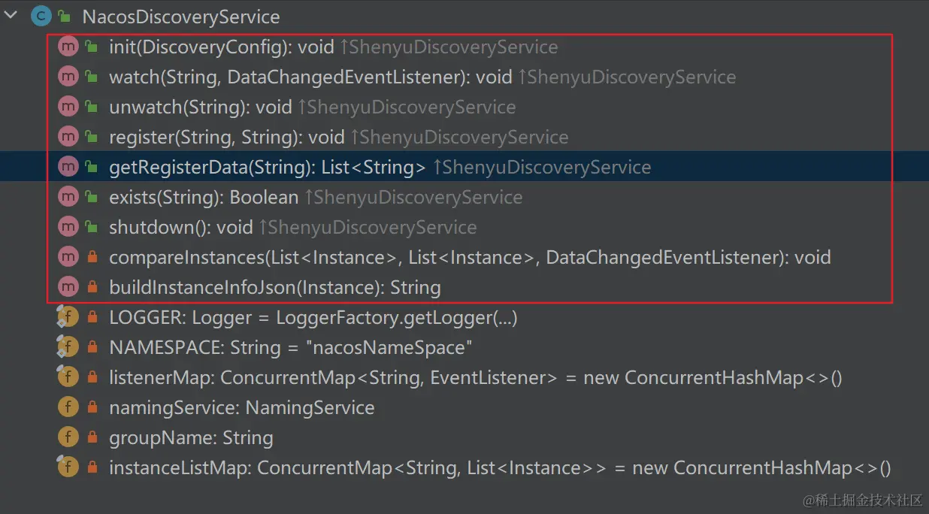Click the public visibility icon beside shutdown()
Image resolution: width=929 pixels, height=514 pixels.
(x=92, y=227)
